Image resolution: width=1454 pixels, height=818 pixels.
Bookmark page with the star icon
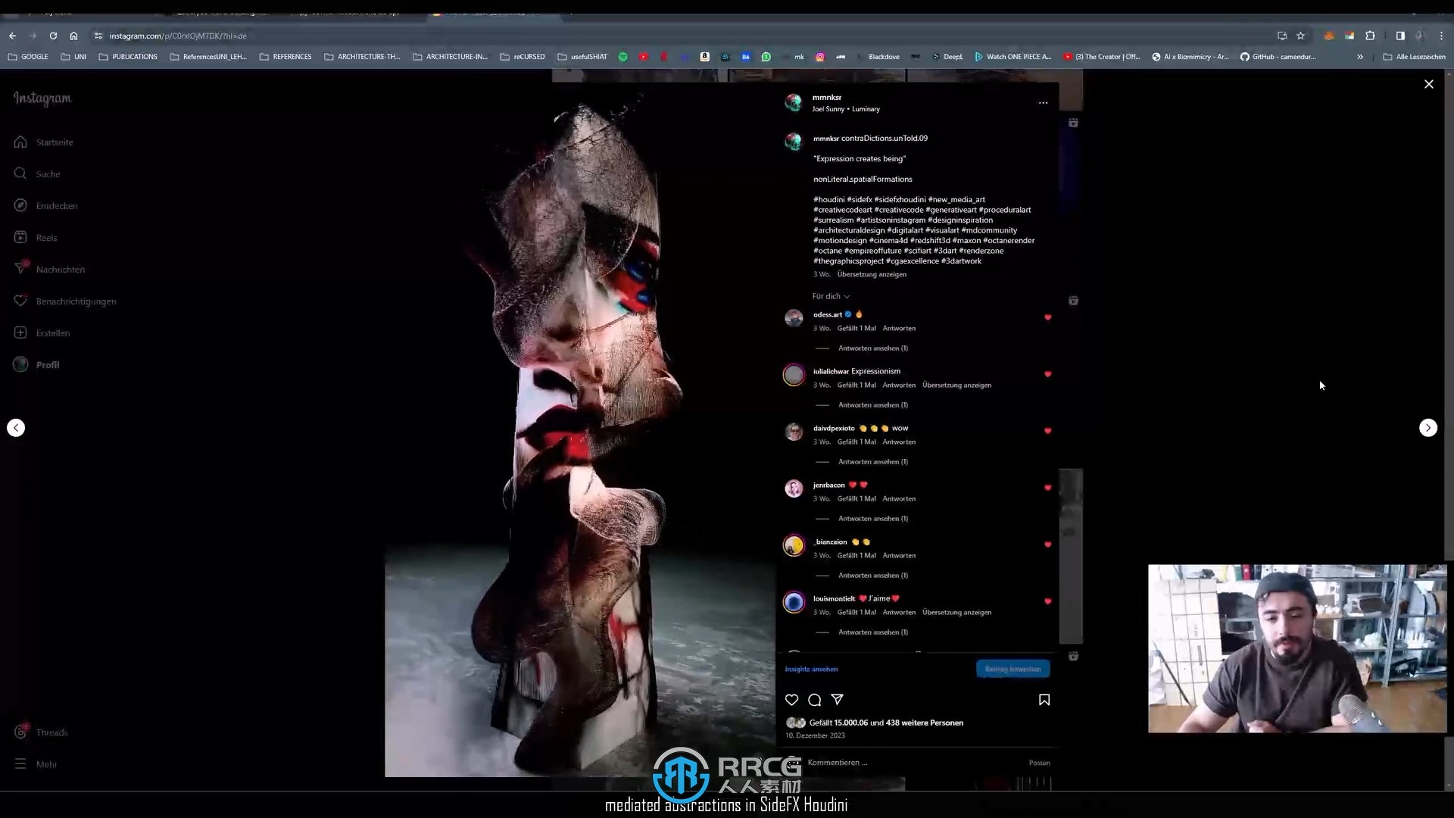(1300, 36)
